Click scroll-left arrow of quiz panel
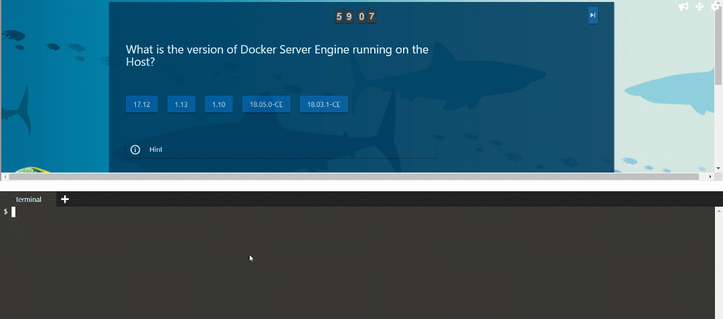The image size is (723, 319). point(5,177)
